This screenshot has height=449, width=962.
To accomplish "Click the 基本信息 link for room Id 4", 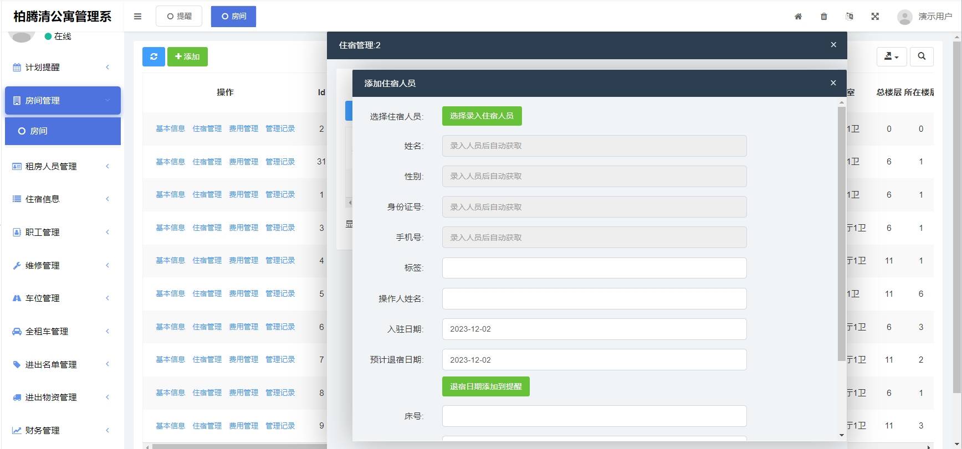I will point(170,260).
